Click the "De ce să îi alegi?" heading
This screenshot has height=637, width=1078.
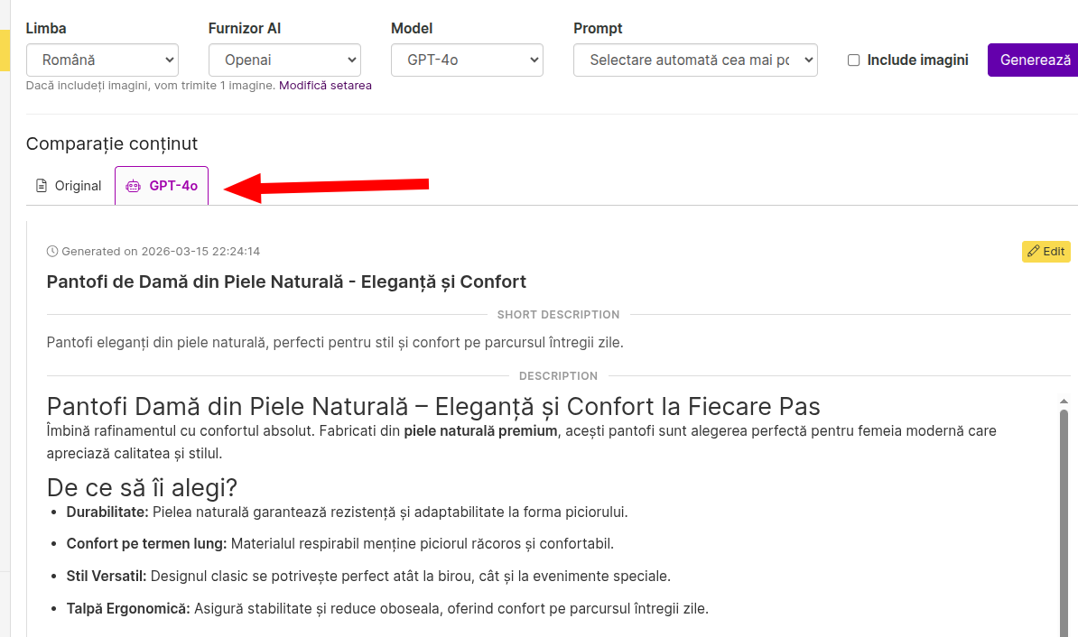(x=142, y=488)
